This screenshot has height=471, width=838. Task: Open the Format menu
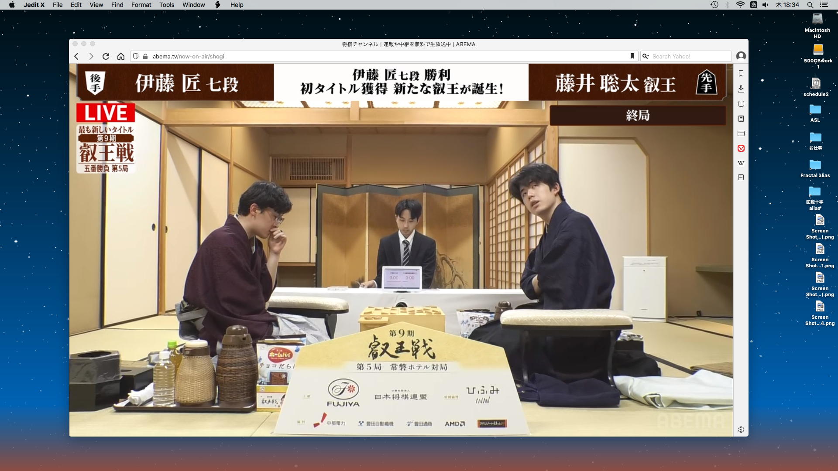click(141, 5)
